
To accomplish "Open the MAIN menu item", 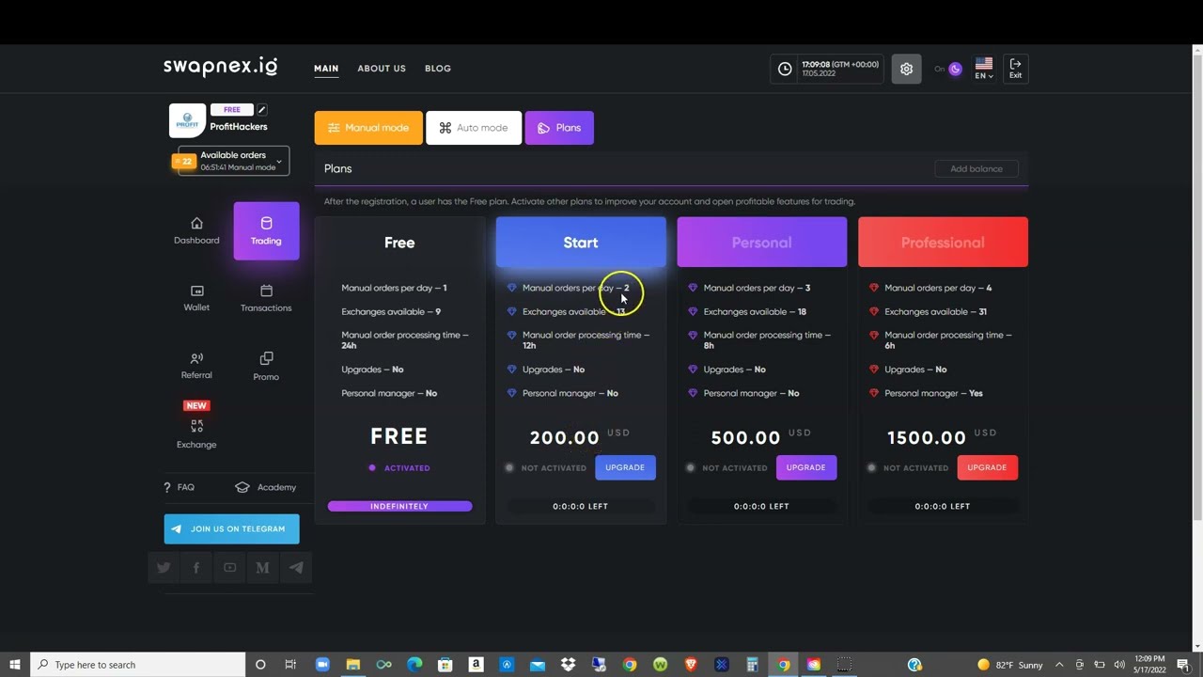I will point(326,69).
